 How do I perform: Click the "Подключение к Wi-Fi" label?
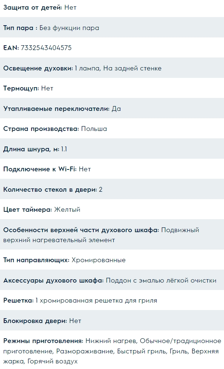click(x=40, y=169)
